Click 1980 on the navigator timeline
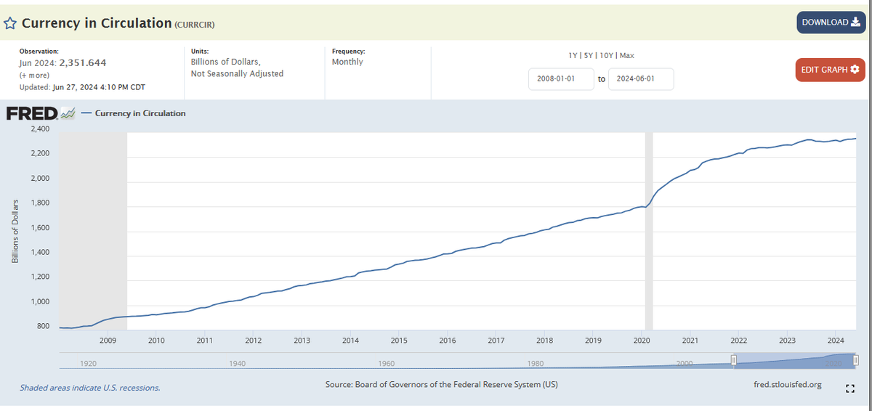Image resolution: width=872 pixels, height=411 pixels. [x=536, y=362]
